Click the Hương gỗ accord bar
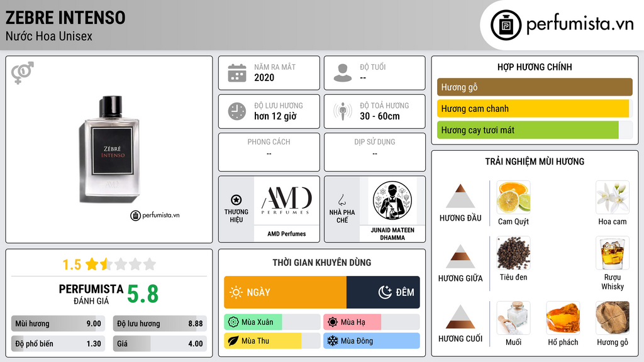Image resolution: width=644 pixels, height=362 pixels. (x=535, y=87)
